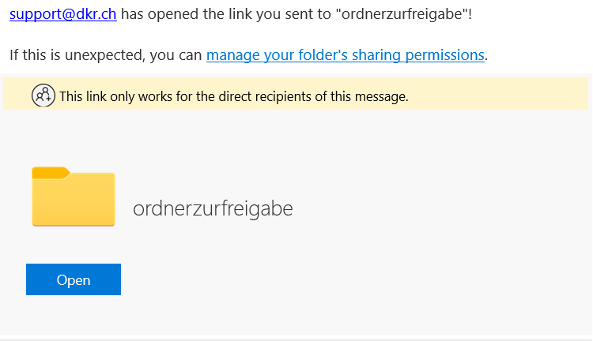Click the people sharing icon in yellow banner
The height and width of the screenshot is (341, 593).
43,96
